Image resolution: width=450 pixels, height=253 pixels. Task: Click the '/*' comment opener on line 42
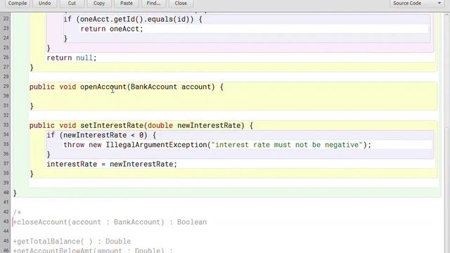point(17,212)
